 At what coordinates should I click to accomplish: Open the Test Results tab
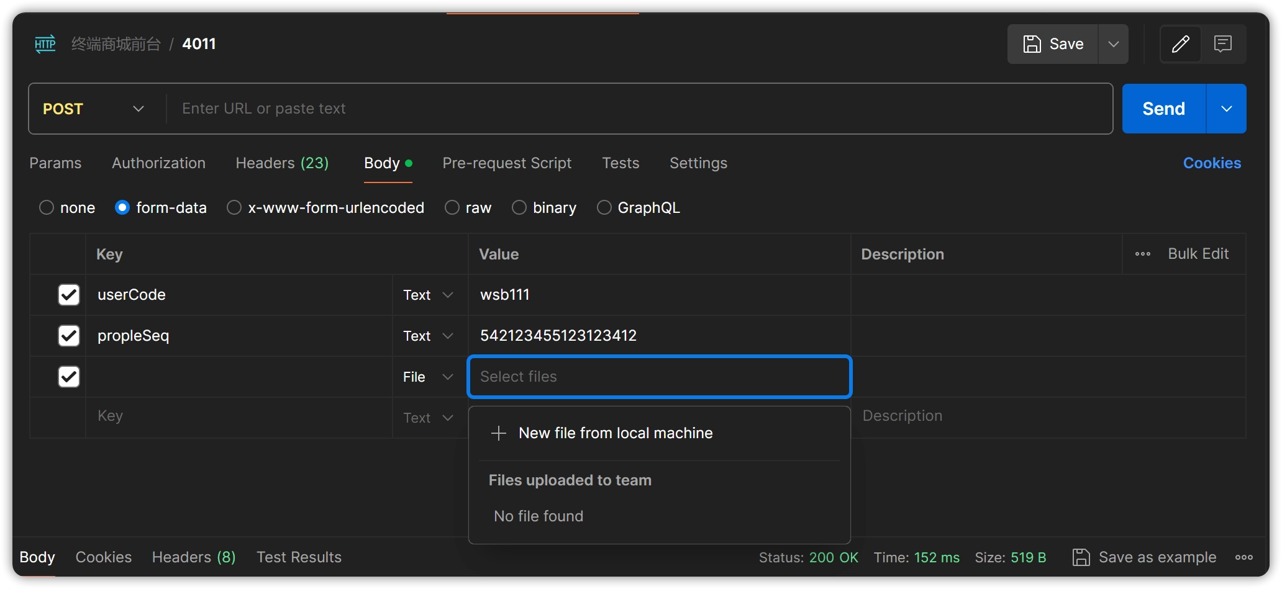pyautogui.click(x=299, y=557)
